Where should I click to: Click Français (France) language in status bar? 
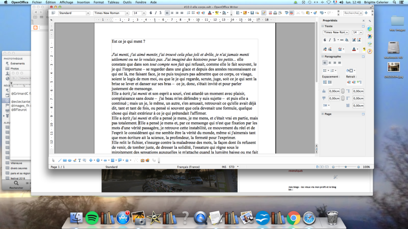coord(188,167)
